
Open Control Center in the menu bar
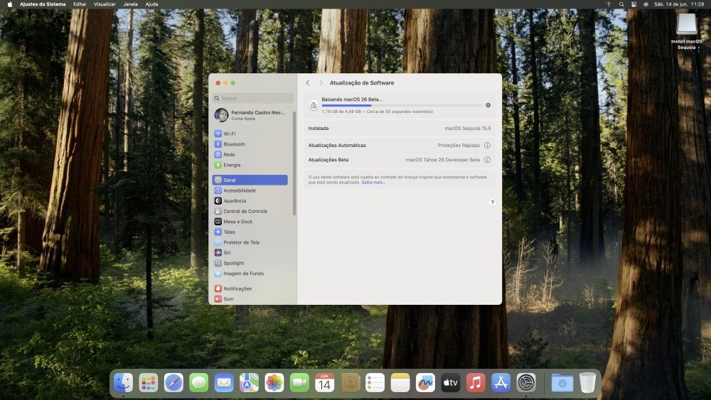point(634,4)
